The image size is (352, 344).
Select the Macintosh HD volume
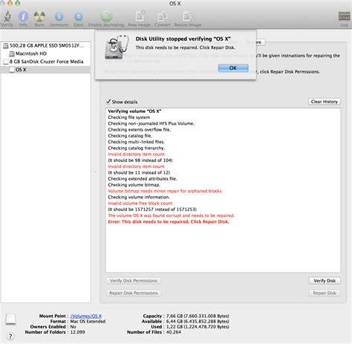pos(45,53)
